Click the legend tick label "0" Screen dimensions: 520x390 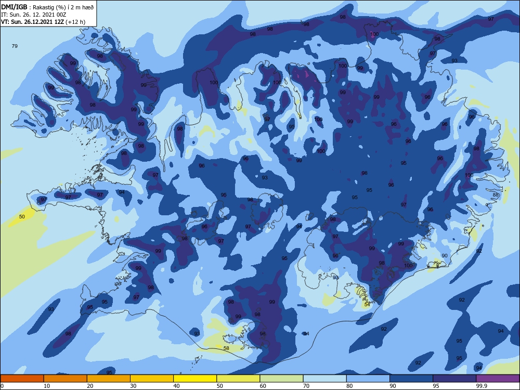click(2, 386)
